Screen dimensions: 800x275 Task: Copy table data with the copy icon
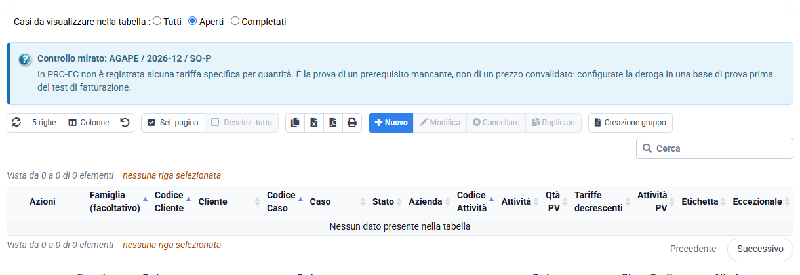[295, 123]
